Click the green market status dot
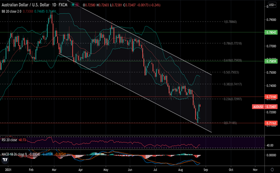 click(x=73, y=5)
